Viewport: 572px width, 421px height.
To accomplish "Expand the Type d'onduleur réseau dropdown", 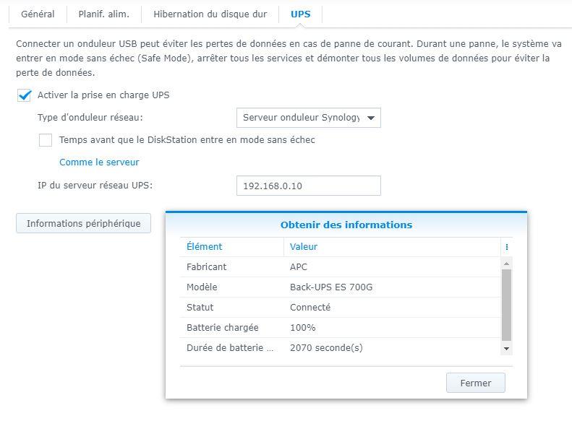I will coord(309,118).
